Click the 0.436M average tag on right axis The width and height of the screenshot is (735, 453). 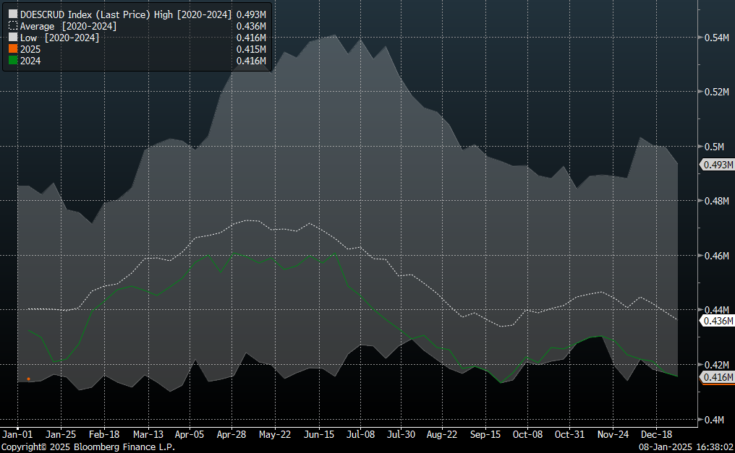tap(717, 321)
